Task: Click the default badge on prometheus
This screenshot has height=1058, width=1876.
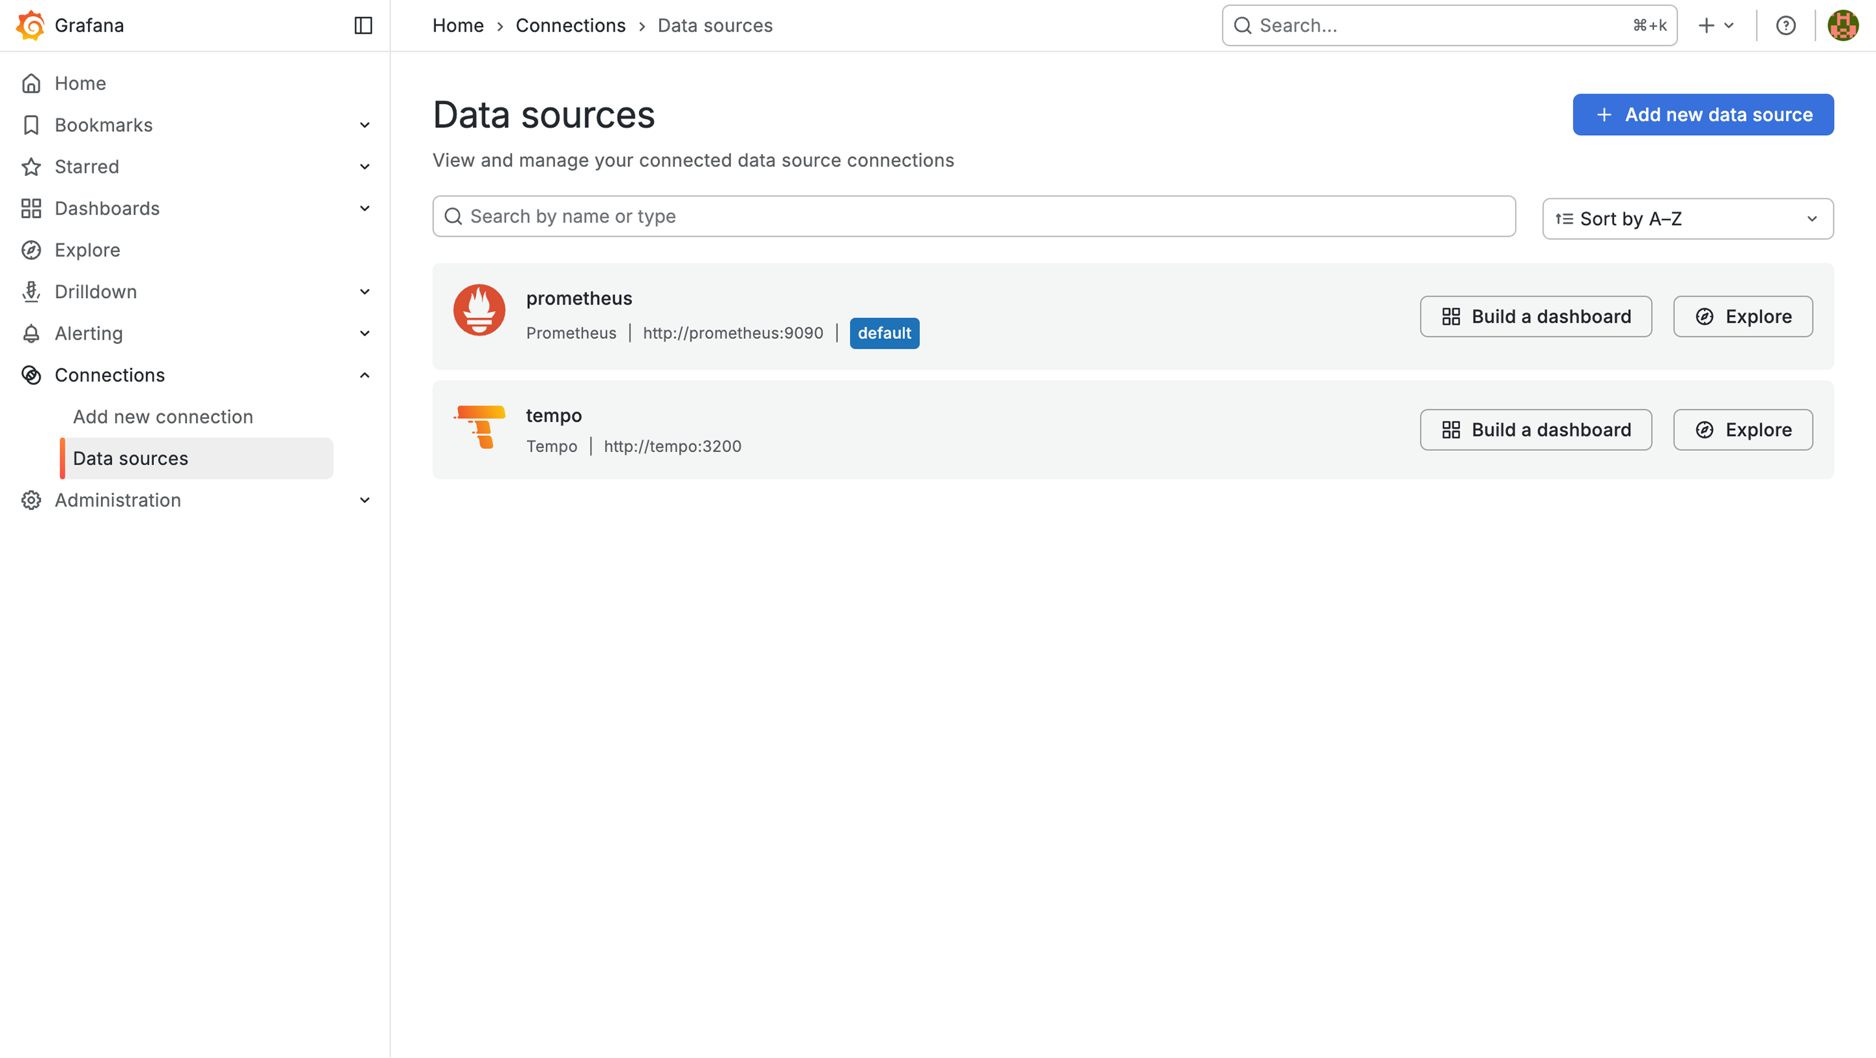Action: pos(884,333)
